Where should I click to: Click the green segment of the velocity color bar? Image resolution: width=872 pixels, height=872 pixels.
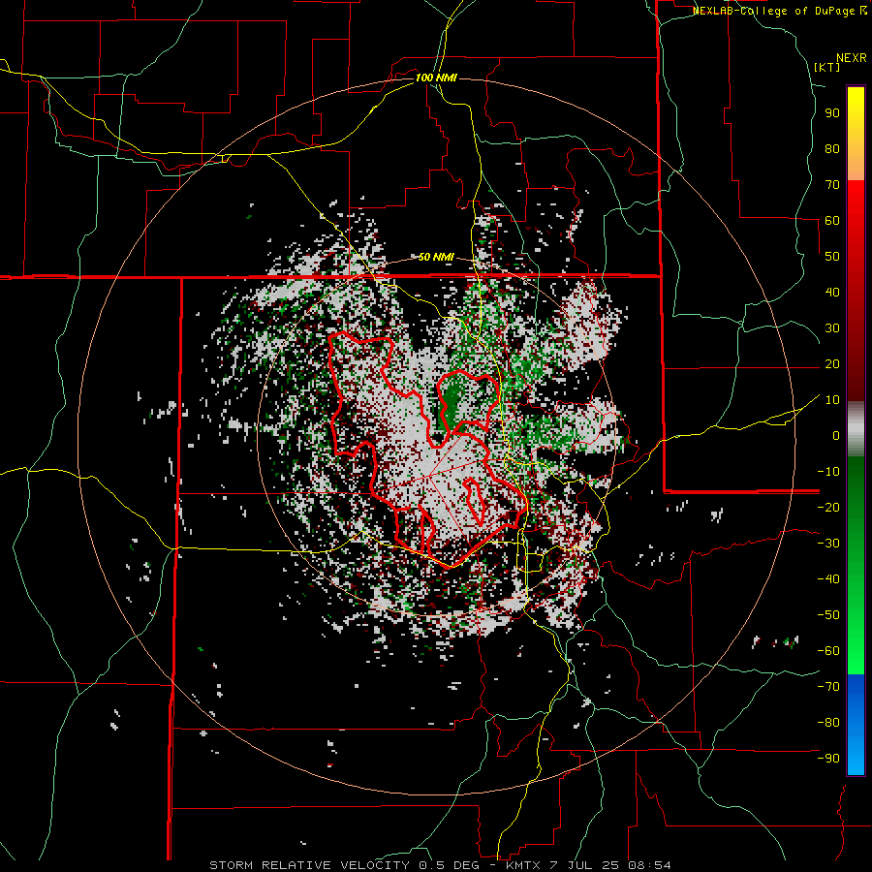click(x=856, y=565)
